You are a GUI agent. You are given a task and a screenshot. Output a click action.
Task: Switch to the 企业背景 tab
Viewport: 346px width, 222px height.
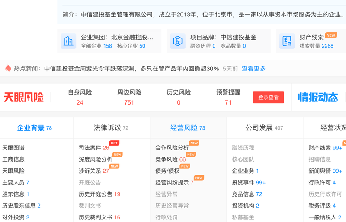pyautogui.click(x=35, y=128)
